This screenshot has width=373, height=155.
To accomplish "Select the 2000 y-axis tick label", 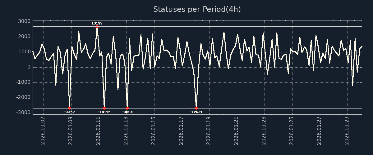I will tap(25, 37).
